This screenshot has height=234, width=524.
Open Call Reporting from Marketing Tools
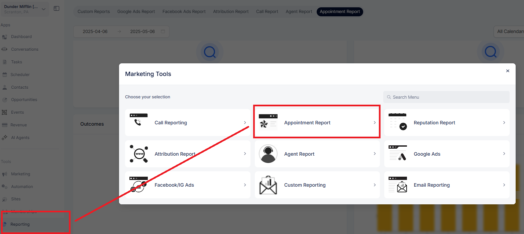click(x=188, y=123)
